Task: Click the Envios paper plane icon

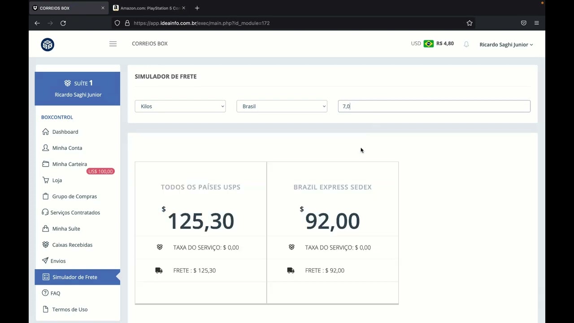Action: (x=45, y=261)
